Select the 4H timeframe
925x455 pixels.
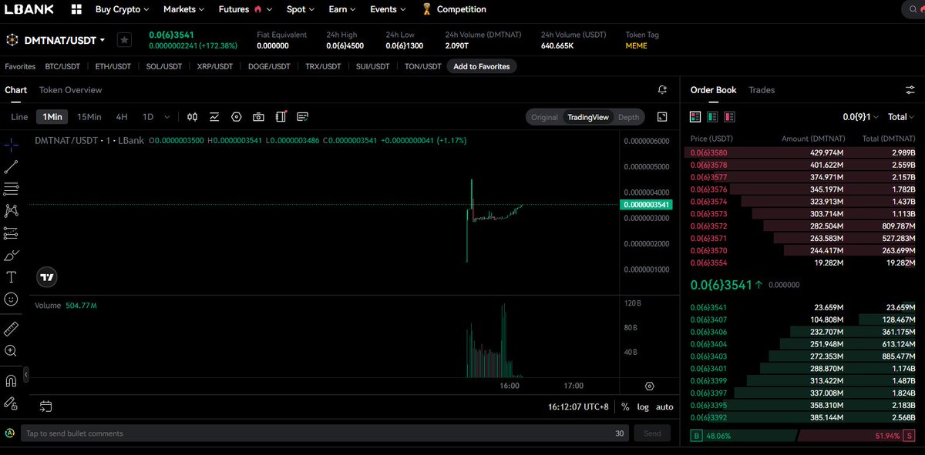(x=122, y=117)
